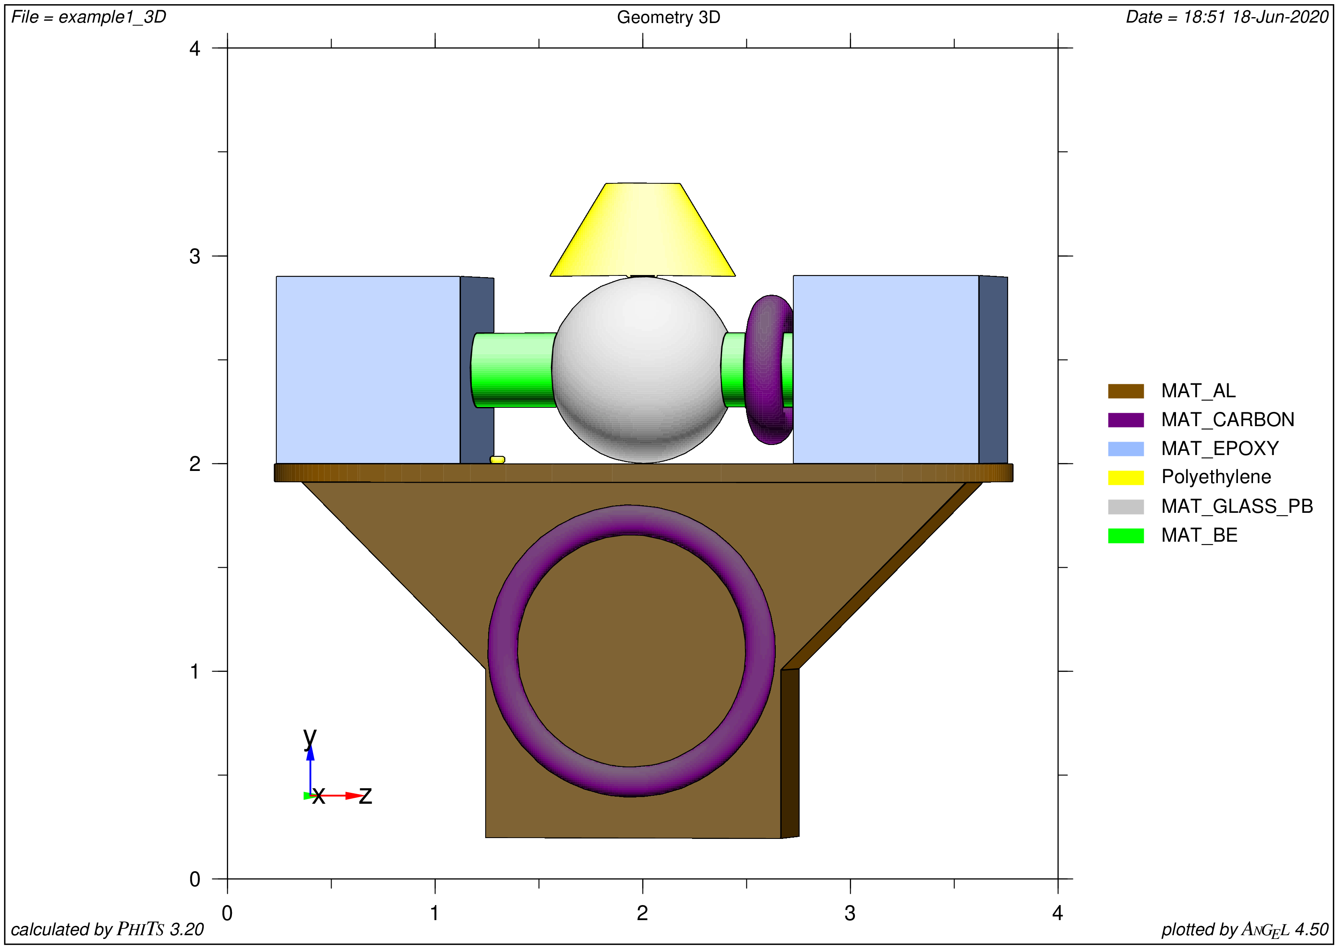Click the horizontal axis tick label 4
This screenshot has width=1338, height=949.
point(1058,913)
